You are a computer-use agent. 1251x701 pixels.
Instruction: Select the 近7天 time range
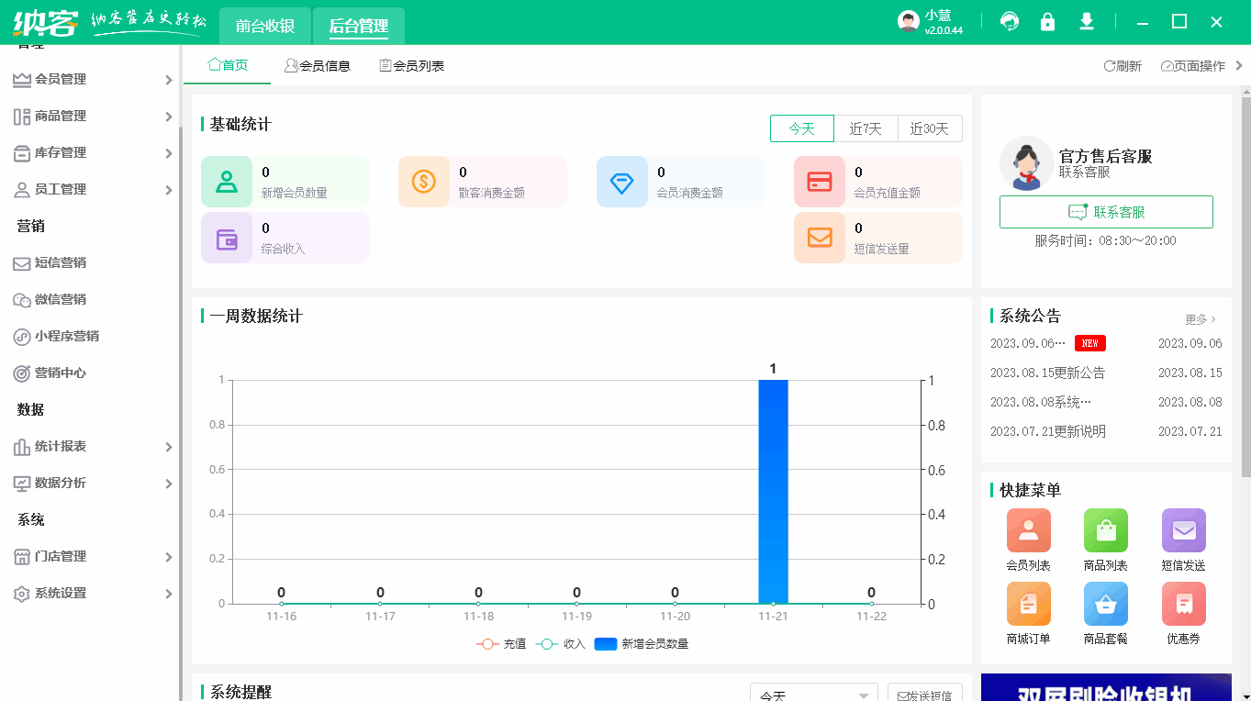coord(866,128)
